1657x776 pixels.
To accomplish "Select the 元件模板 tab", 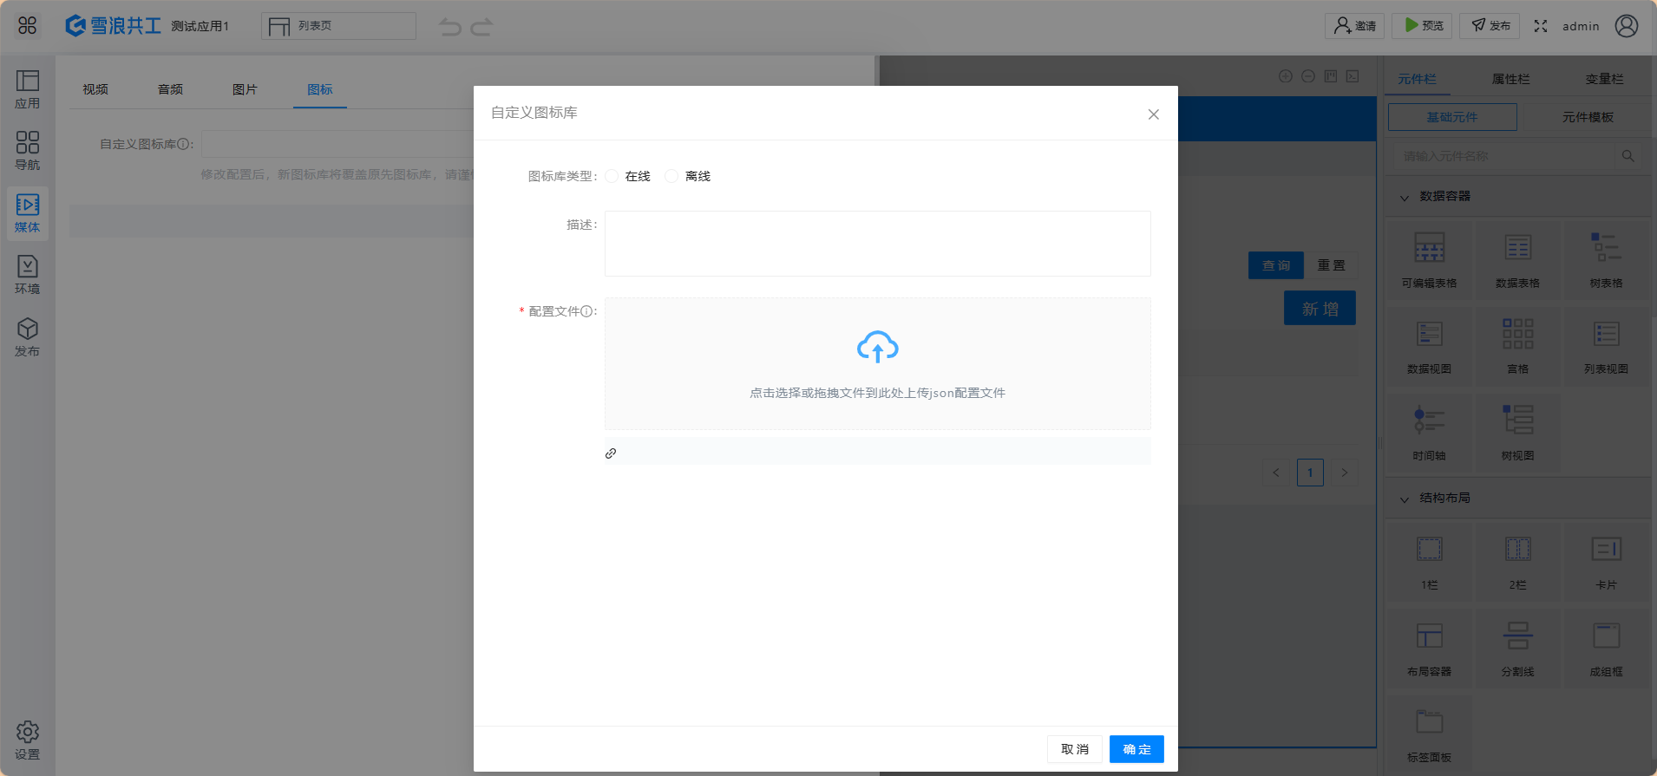I will tap(1588, 117).
